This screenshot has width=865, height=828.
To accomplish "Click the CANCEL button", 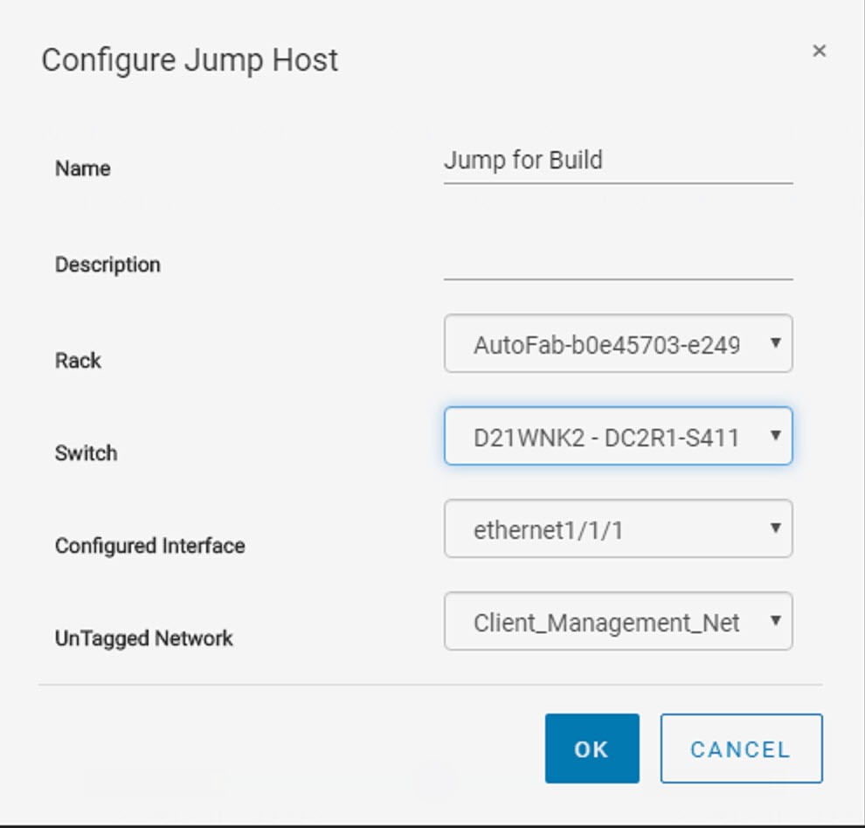I will (741, 749).
